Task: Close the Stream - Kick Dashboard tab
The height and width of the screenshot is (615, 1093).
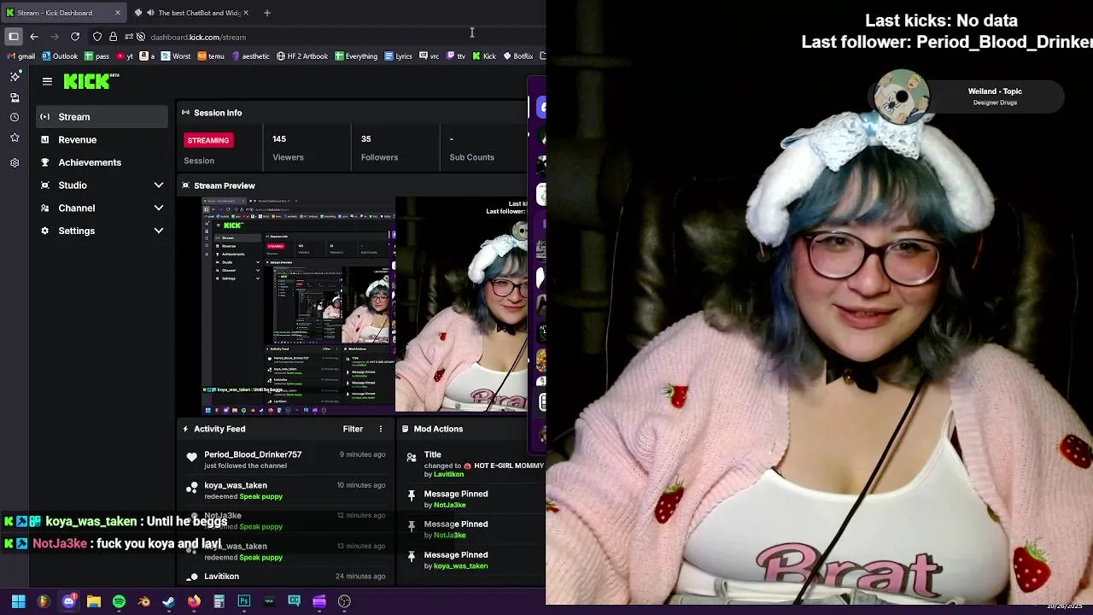Action: (x=118, y=13)
